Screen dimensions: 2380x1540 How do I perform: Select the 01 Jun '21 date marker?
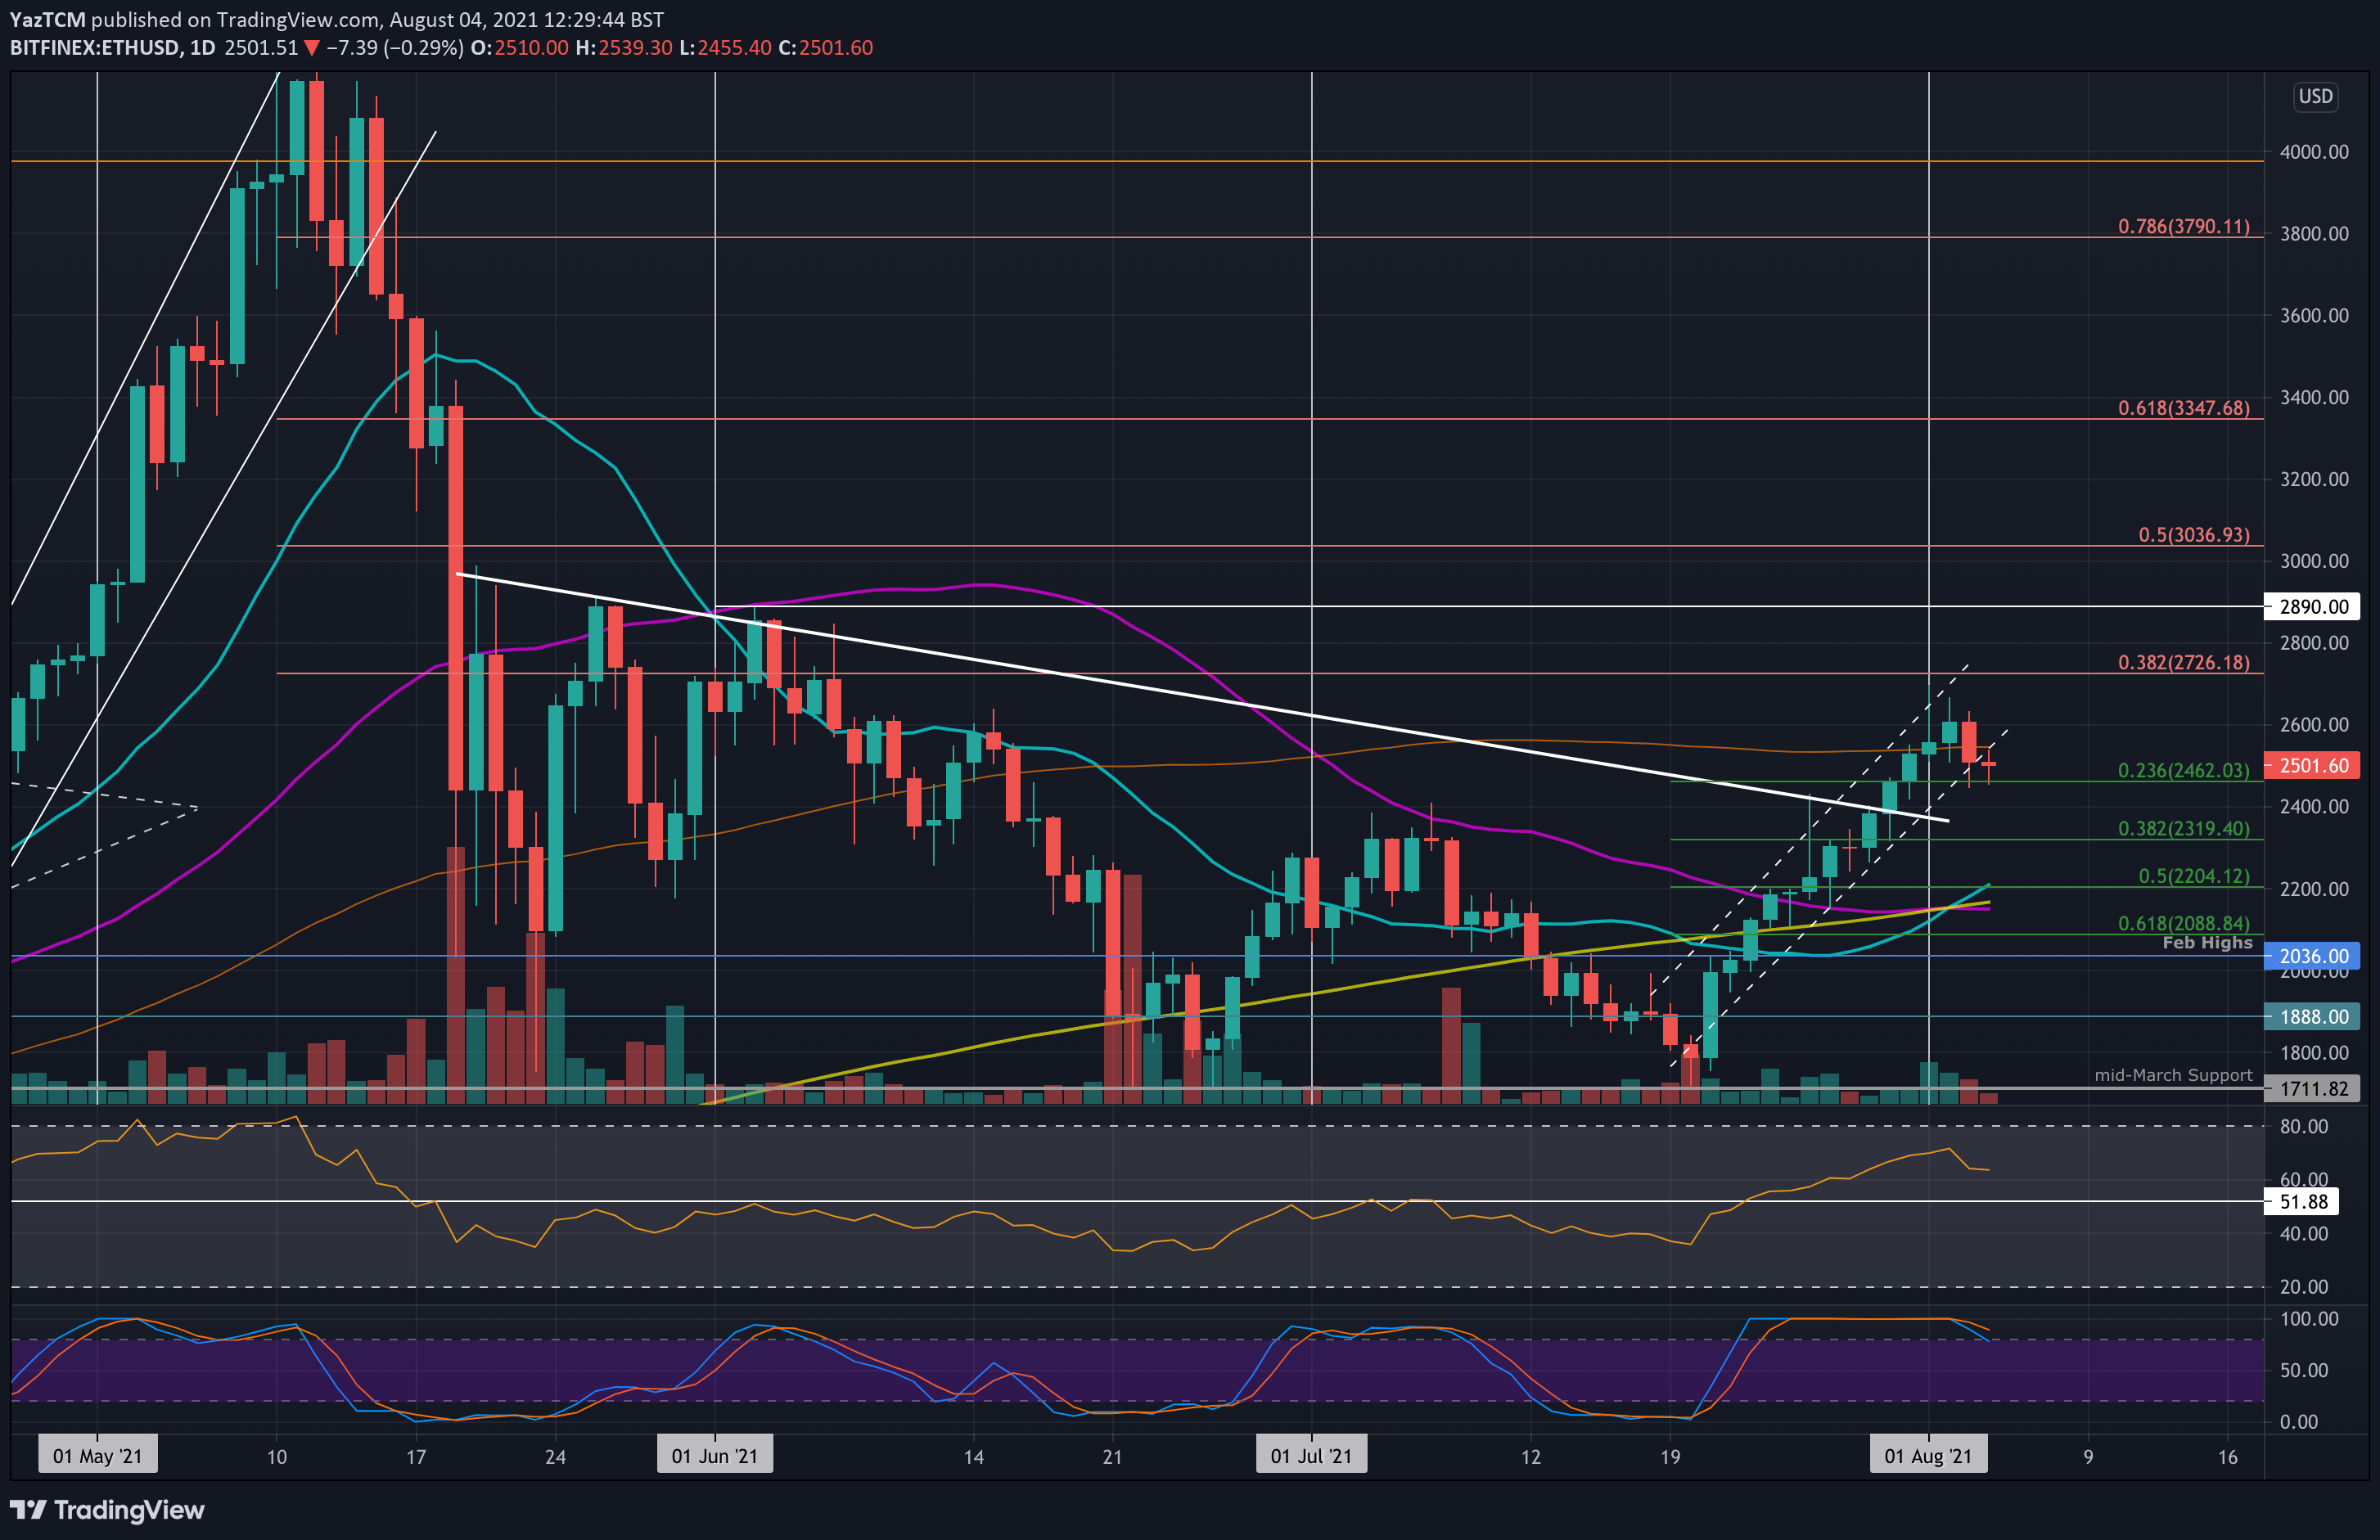pyautogui.click(x=714, y=1455)
